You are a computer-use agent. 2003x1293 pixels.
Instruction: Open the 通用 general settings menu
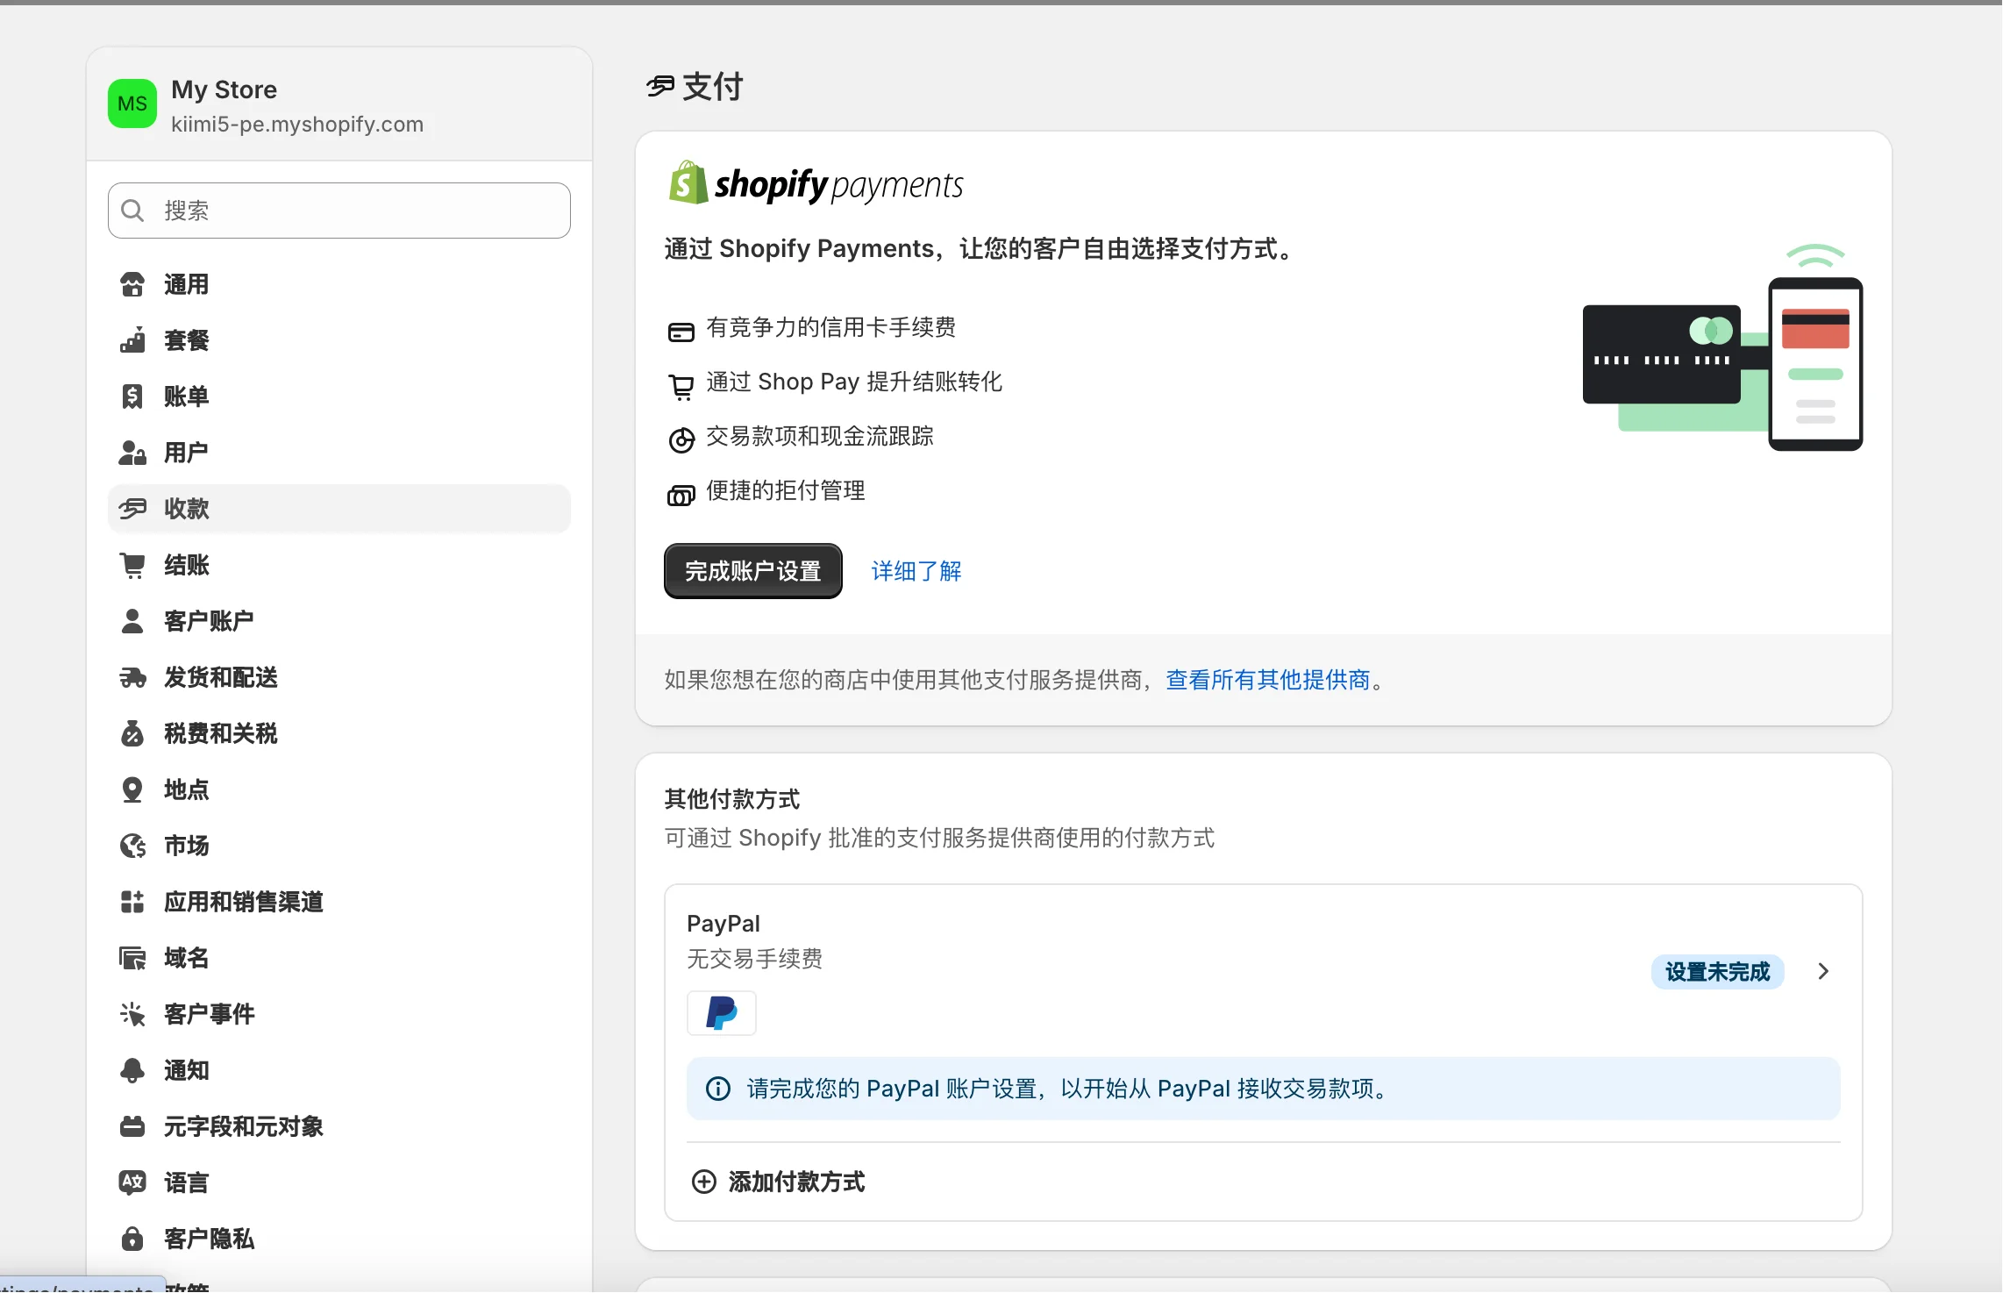click(x=339, y=284)
